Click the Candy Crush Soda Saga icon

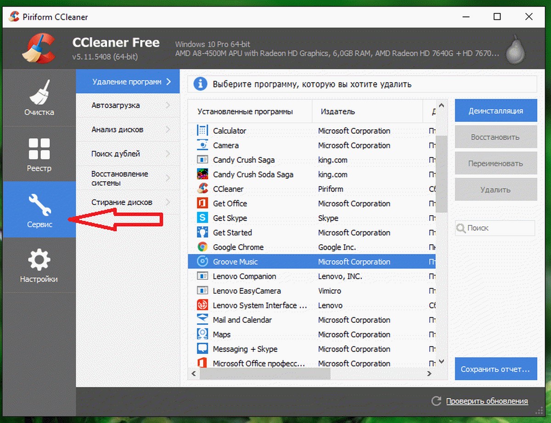point(202,175)
